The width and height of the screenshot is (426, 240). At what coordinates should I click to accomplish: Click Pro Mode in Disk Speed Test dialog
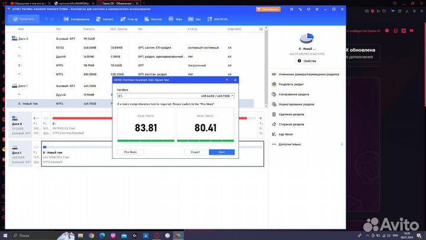click(x=130, y=152)
